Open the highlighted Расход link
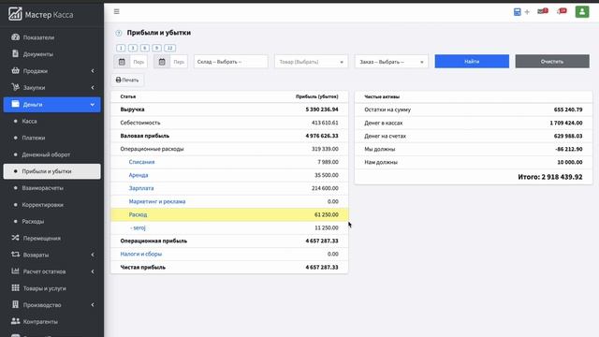Image resolution: width=599 pixels, height=337 pixels. point(138,214)
